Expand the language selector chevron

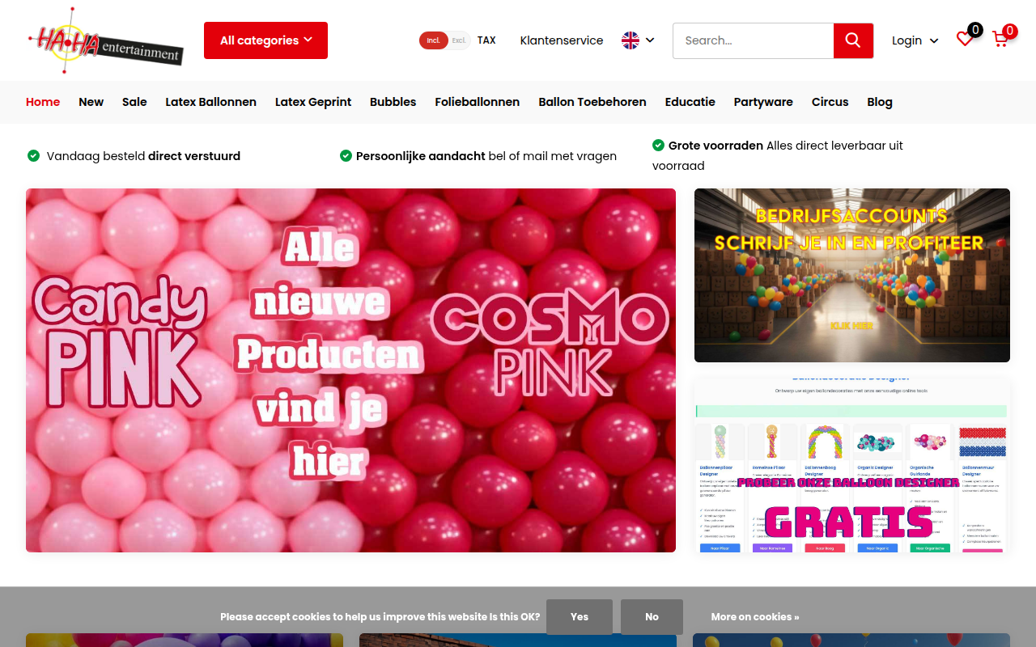click(650, 40)
